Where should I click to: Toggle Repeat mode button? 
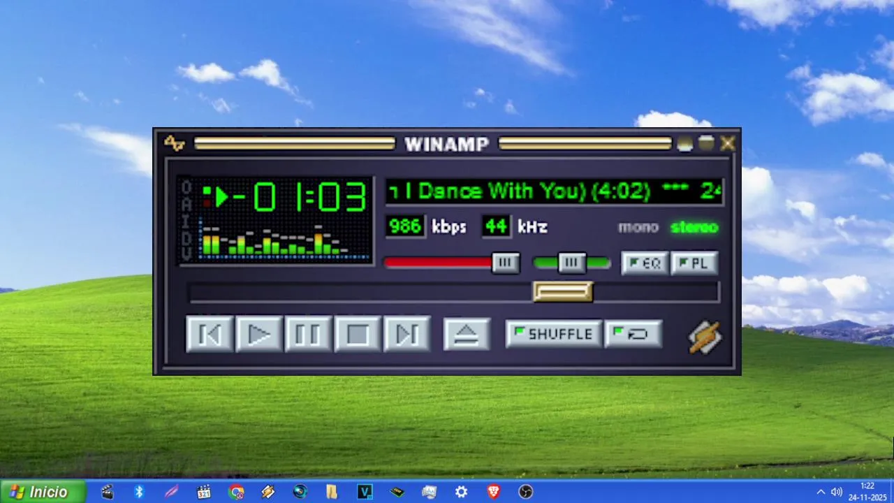[633, 335]
